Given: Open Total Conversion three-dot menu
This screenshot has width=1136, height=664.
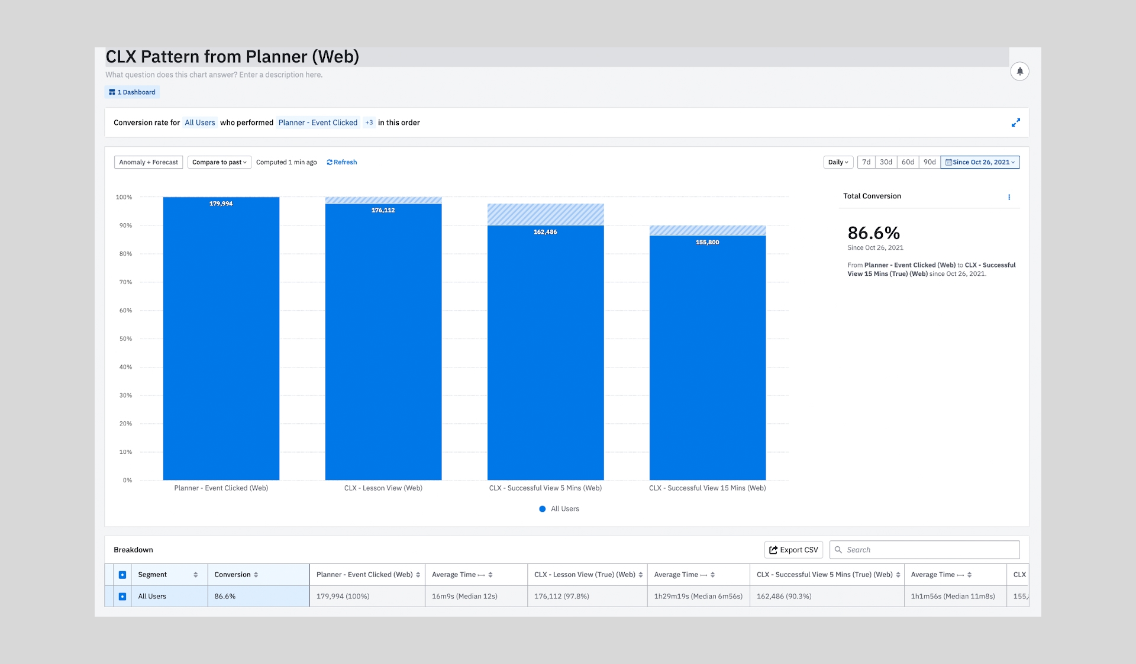Looking at the screenshot, I should click(x=1009, y=197).
